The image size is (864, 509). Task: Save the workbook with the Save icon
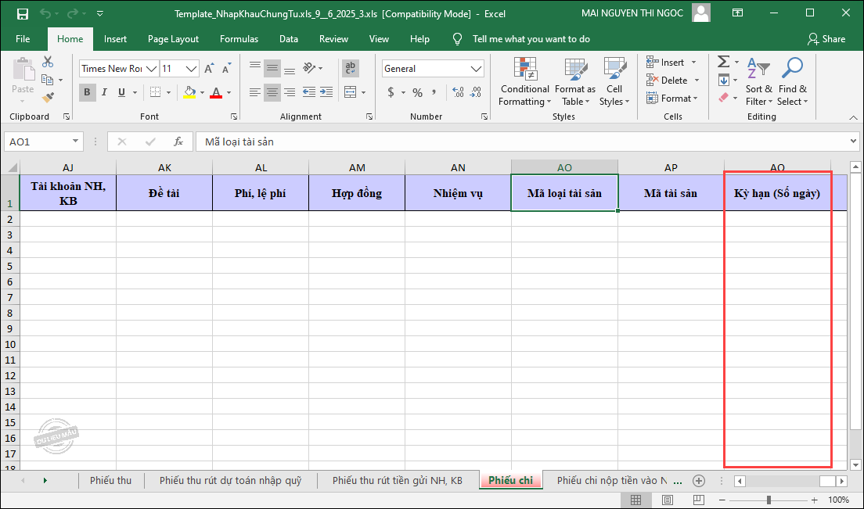[22, 14]
